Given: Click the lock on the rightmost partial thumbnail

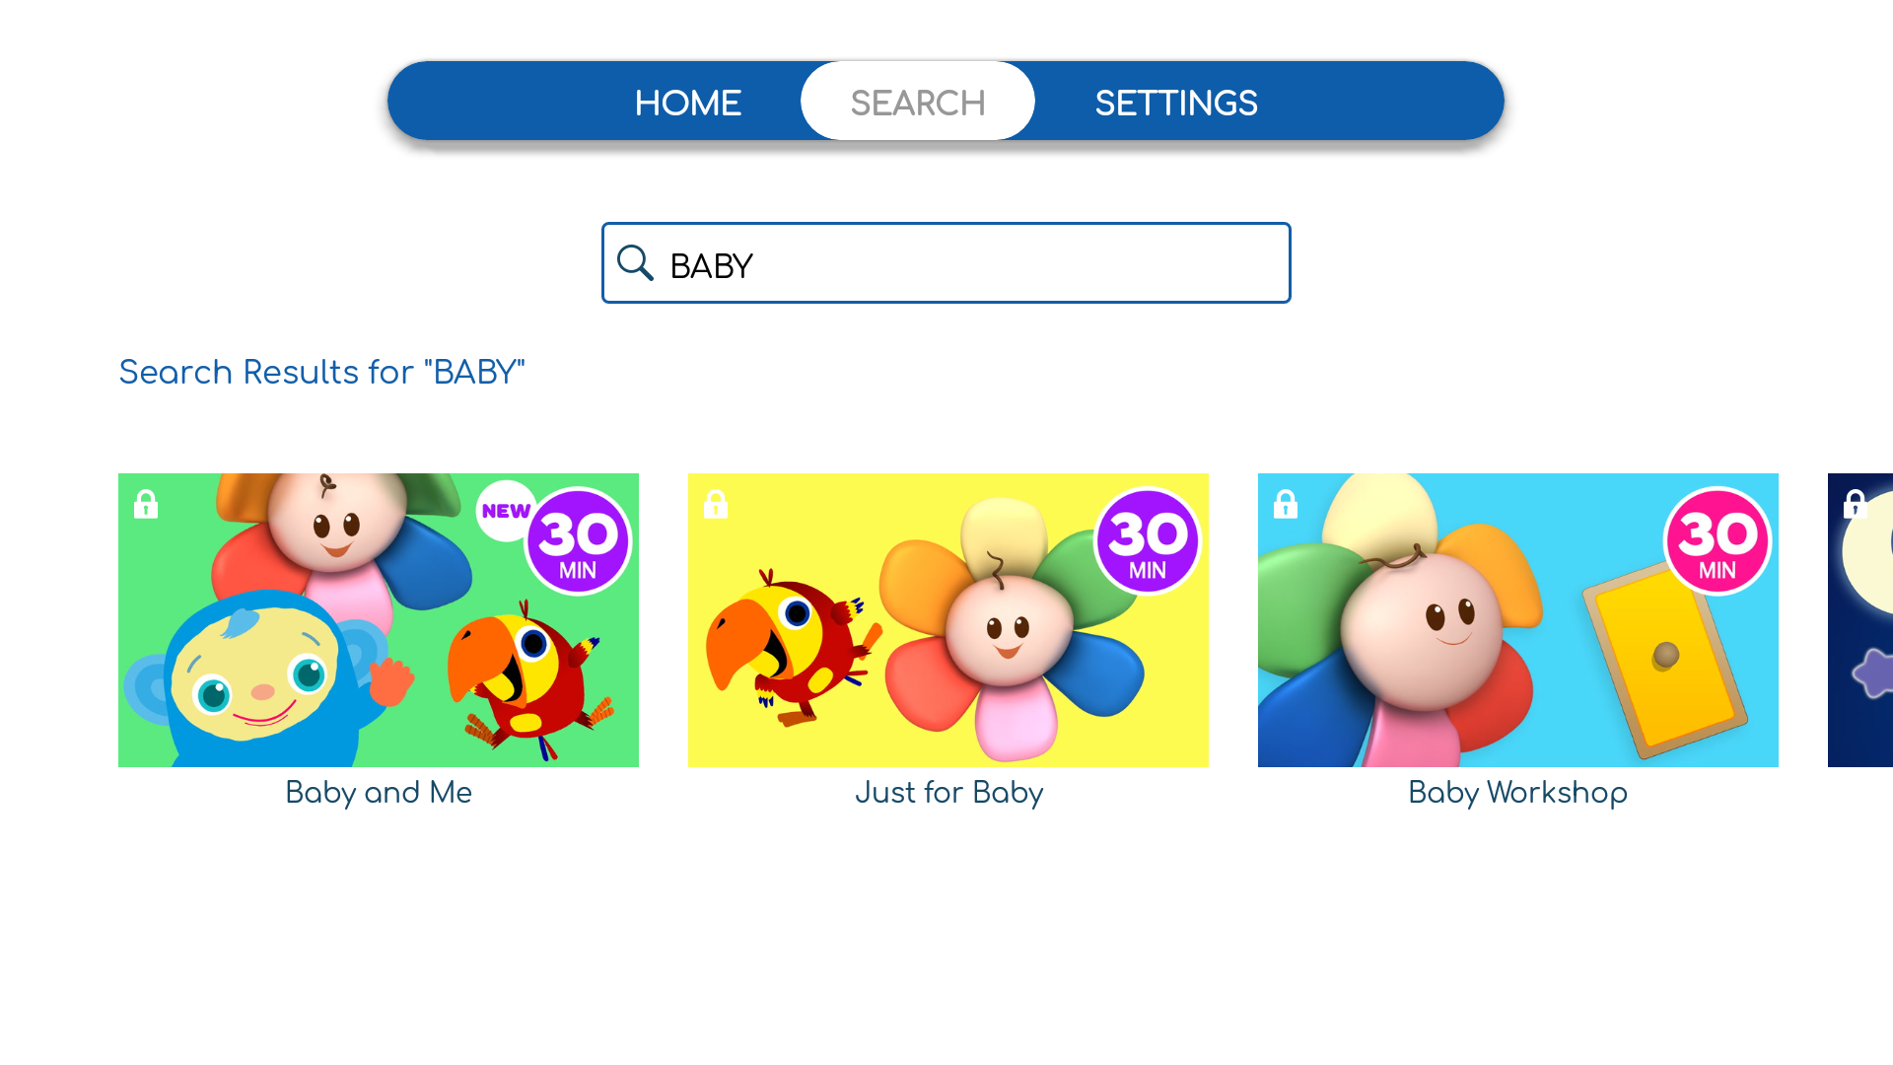Looking at the screenshot, I should tap(1856, 506).
